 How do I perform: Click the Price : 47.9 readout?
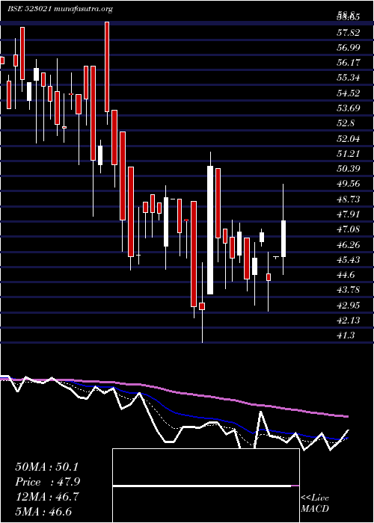pos(48,482)
